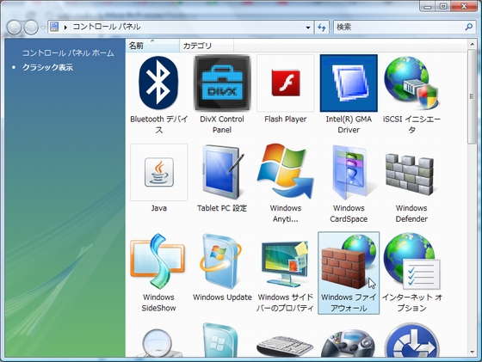This screenshot has width=482, height=362.
Task: Expand the address bar history dropdown
Action: pos(308,28)
